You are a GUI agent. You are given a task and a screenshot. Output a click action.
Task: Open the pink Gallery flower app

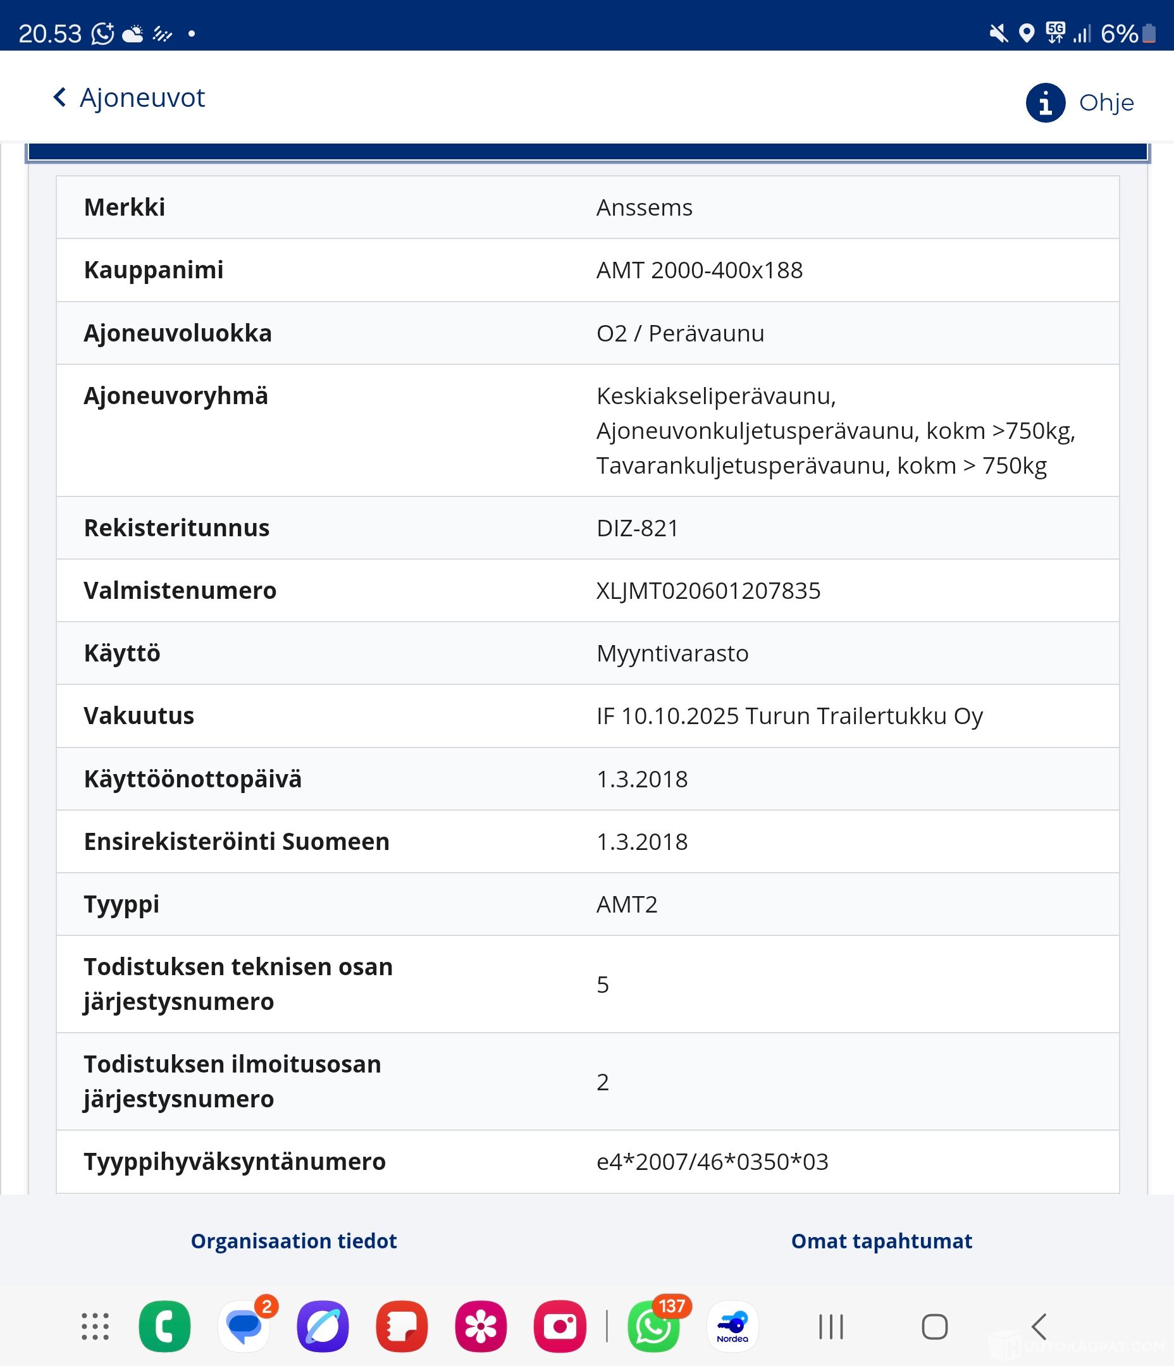[481, 1326]
